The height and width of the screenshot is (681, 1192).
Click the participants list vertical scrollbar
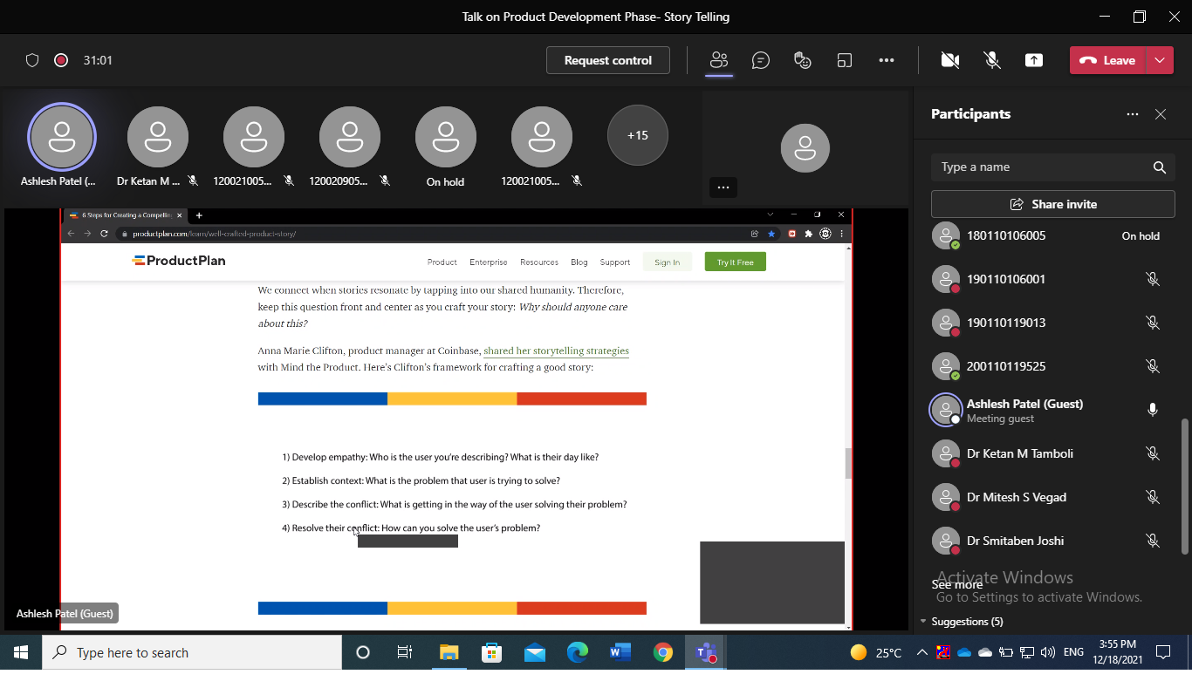1184,485
